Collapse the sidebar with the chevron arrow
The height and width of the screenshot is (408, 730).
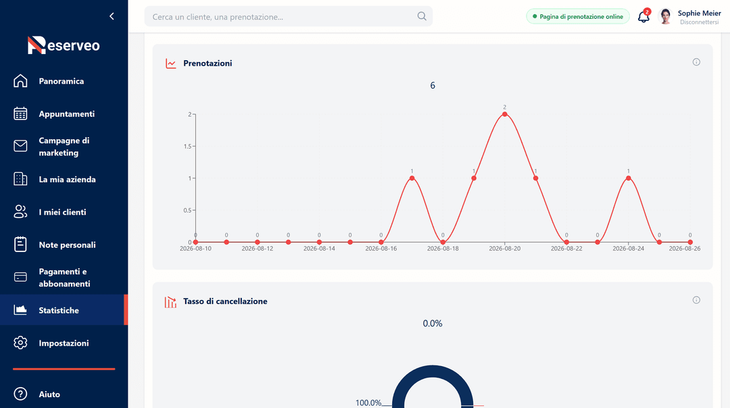click(x=112, y=16)
